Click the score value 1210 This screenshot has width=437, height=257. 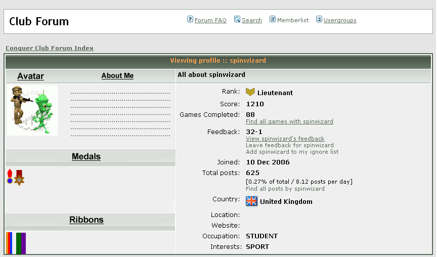[255, 104]
